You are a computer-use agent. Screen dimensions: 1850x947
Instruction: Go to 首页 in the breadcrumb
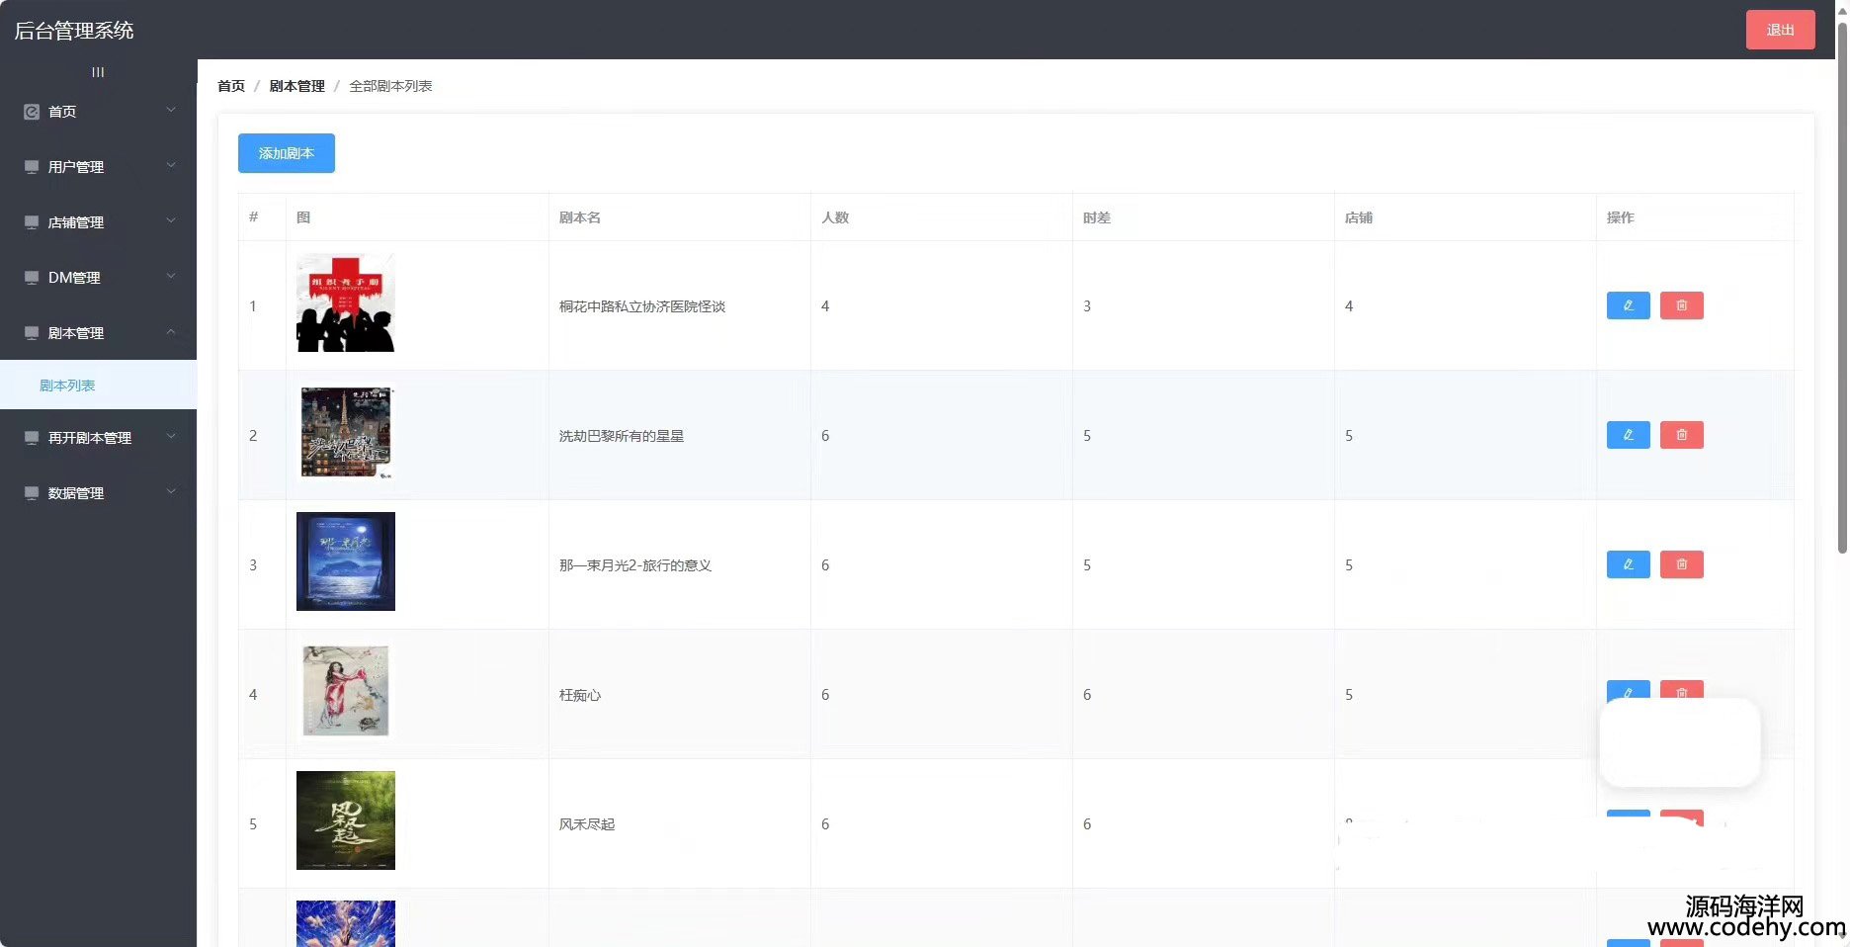pos(231,86)
